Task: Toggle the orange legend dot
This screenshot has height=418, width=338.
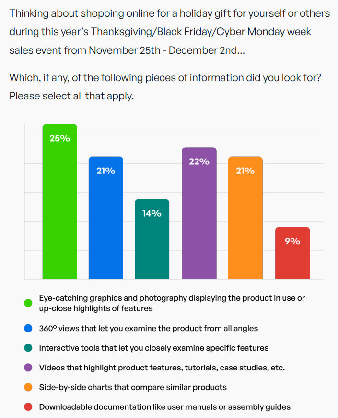Action: [x=28, y=387]
